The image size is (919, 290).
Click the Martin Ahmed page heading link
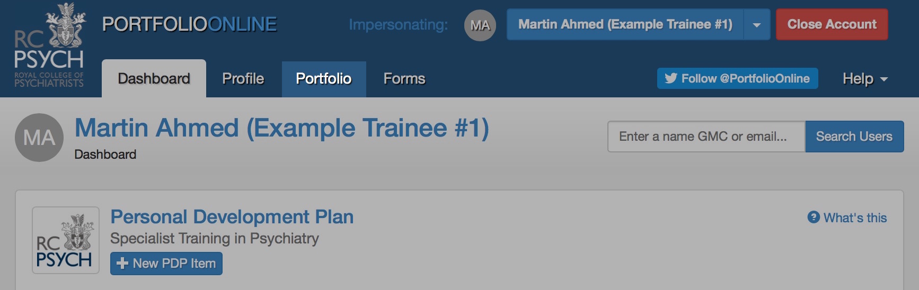coord(281,128)
